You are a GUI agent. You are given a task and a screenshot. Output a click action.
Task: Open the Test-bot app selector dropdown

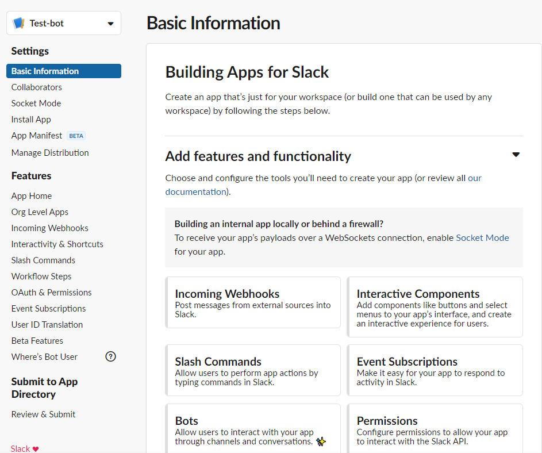64,23
